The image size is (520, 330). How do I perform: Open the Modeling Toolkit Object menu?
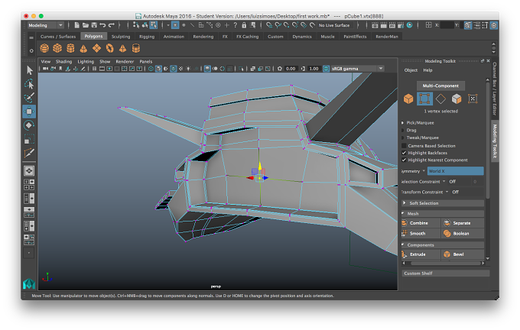pyautogui.click(x=411, y=70)
